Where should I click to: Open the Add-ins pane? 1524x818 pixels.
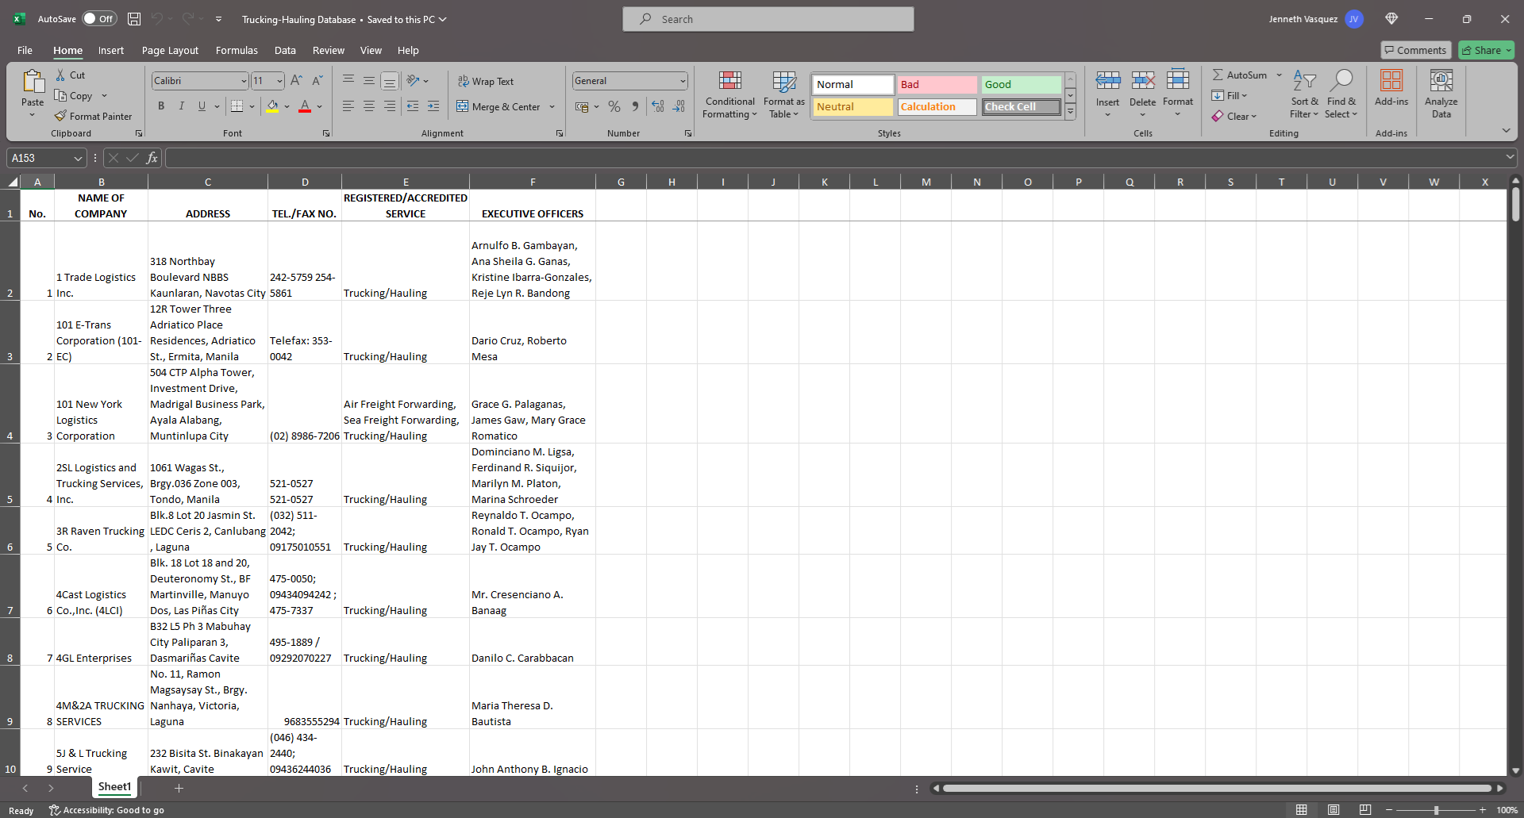[1391, 87]
